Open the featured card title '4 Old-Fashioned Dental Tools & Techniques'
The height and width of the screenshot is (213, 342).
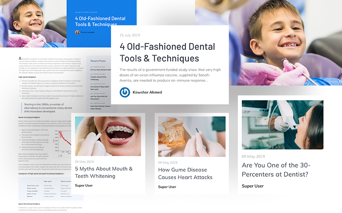(x=159, y=51)
